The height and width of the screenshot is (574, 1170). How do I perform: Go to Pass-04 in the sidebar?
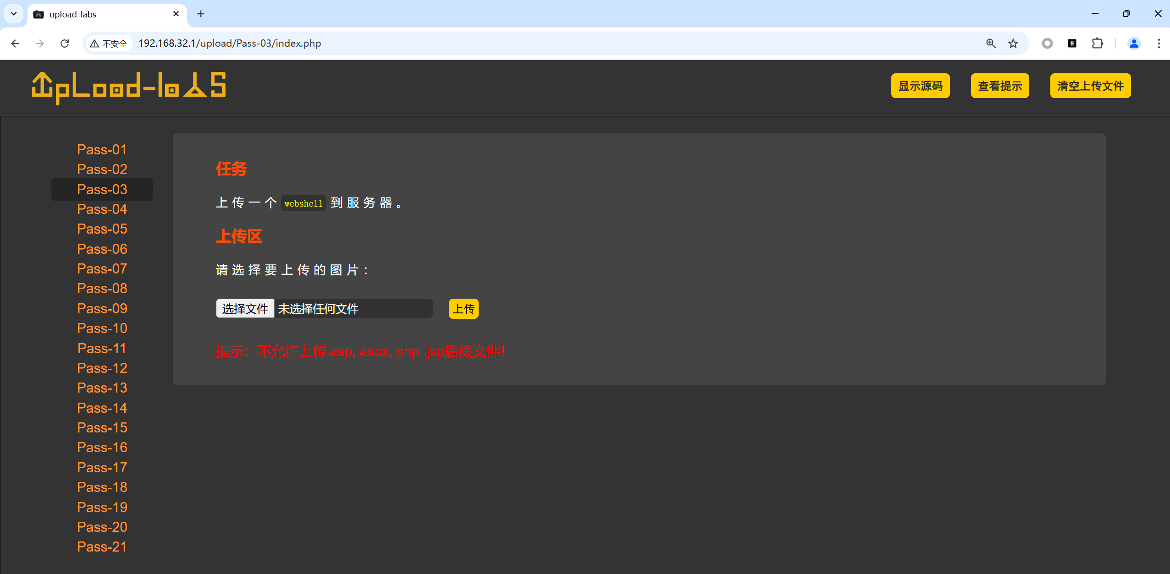(102, 209)
